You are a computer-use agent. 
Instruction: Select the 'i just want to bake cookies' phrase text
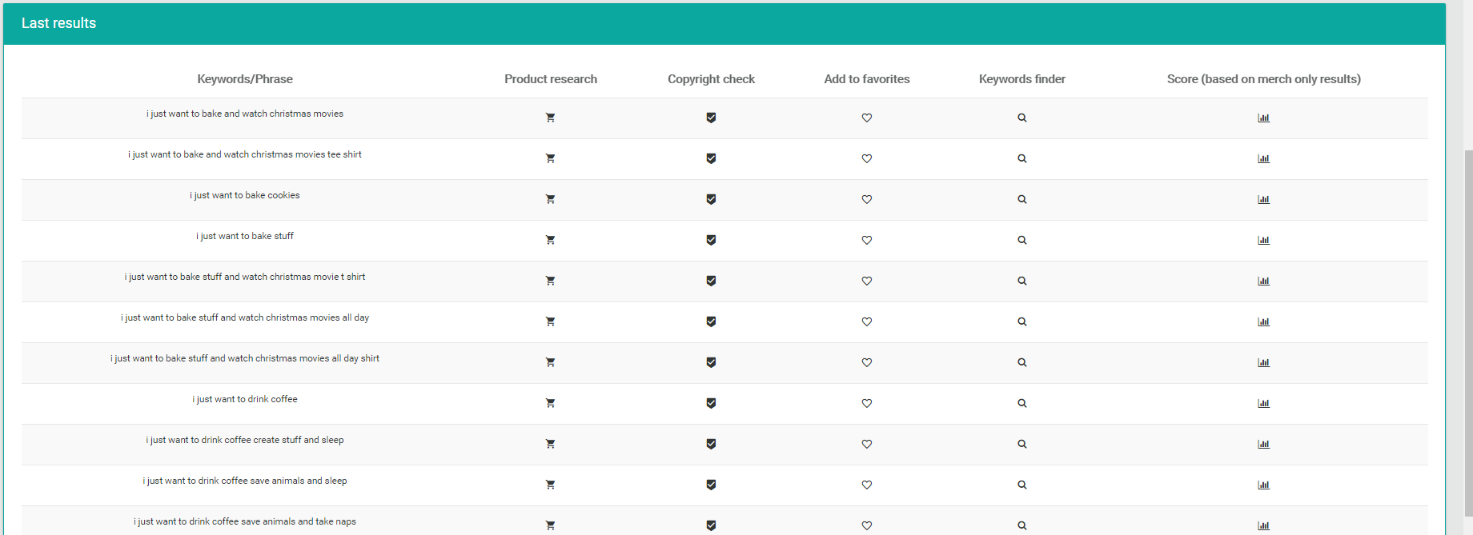pos(245,195)
